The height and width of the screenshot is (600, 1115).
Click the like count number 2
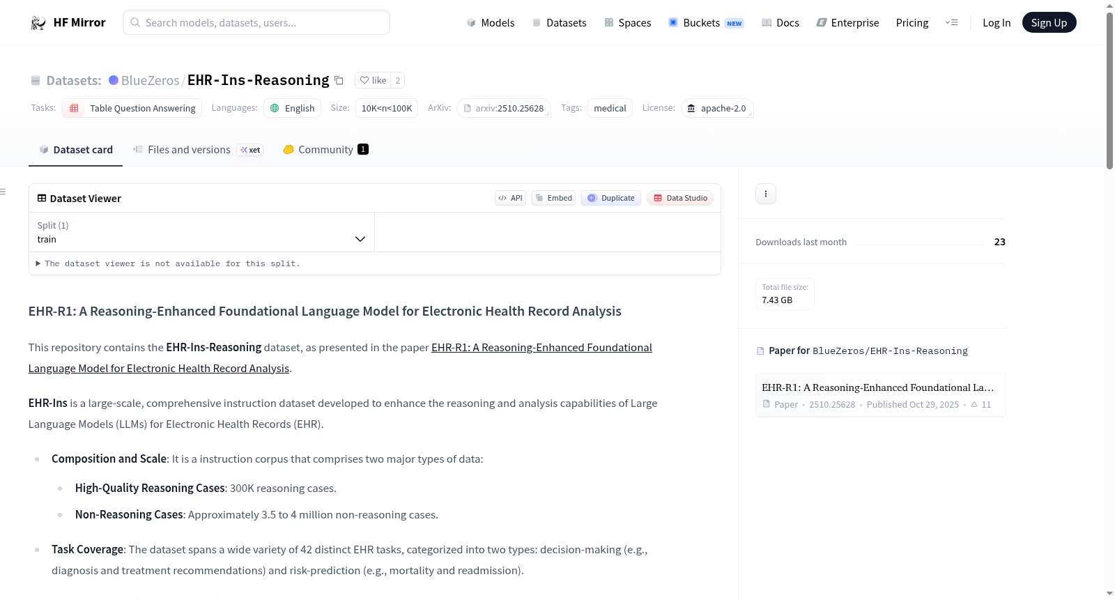tap(398, 80)
